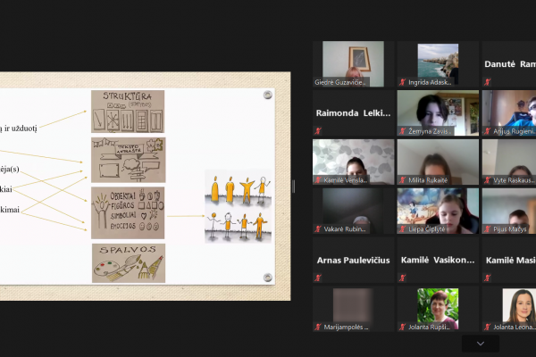Click muted mic icon beside Marijampolės...
Viewport: 536px width, 357px height.
(318, 327)
